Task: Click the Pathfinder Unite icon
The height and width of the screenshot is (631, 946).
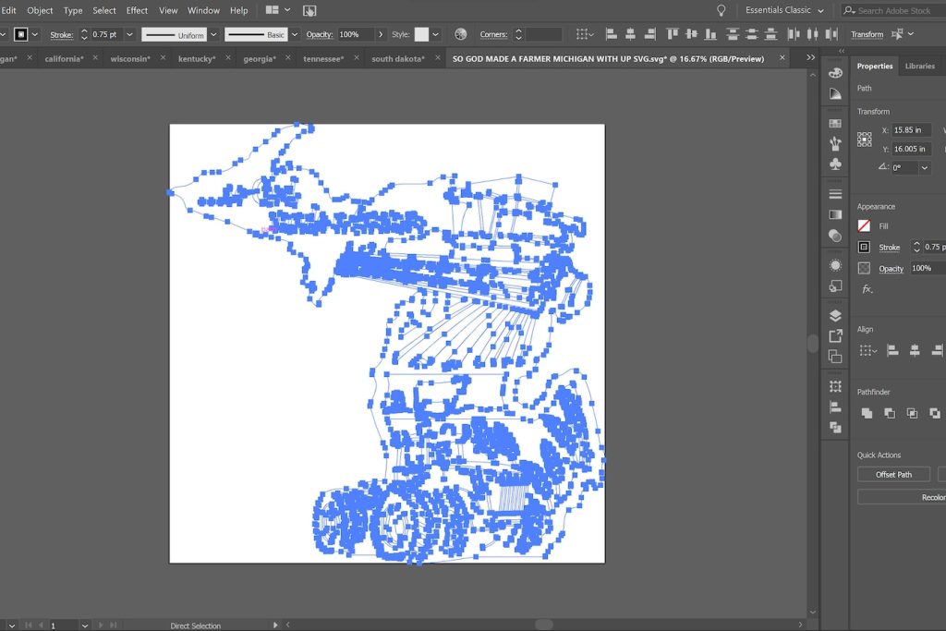Action: [867, 413]
